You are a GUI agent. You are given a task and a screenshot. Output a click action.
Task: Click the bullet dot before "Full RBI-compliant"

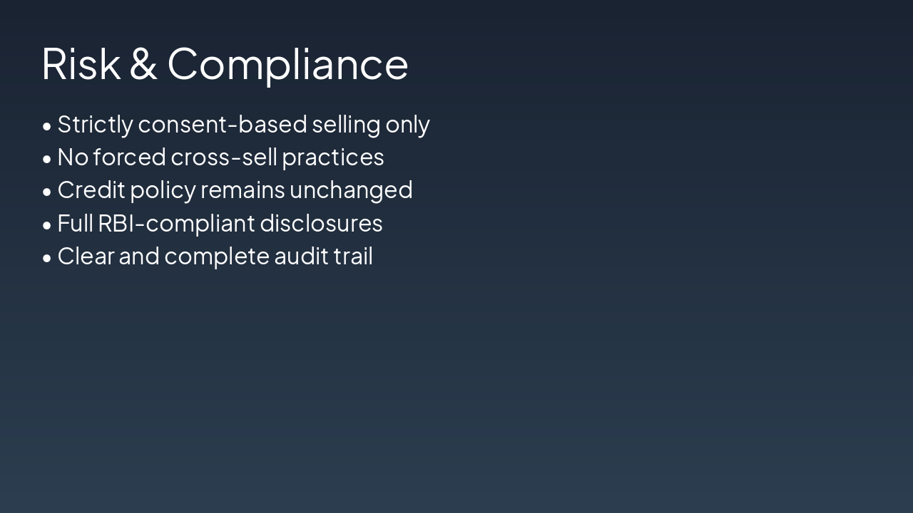tap(47, 225)
